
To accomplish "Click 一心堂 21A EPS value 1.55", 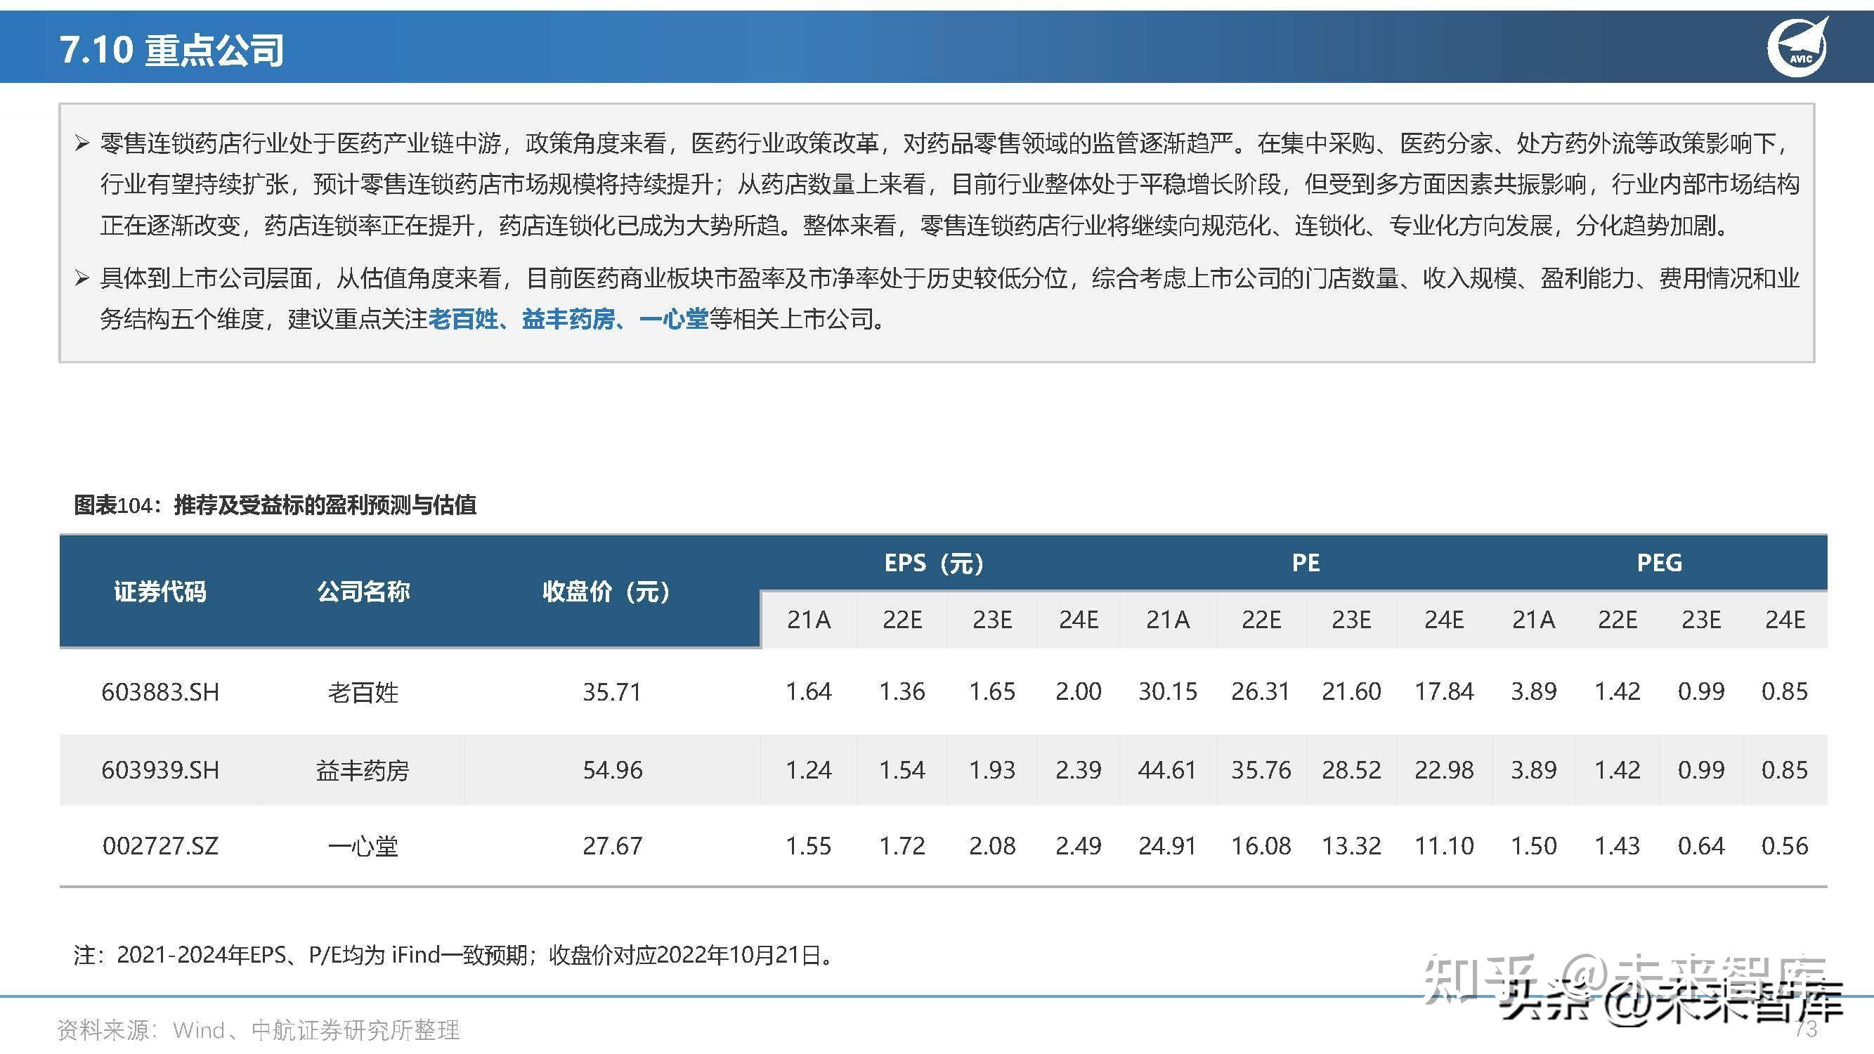I will (x=808, y=846).
